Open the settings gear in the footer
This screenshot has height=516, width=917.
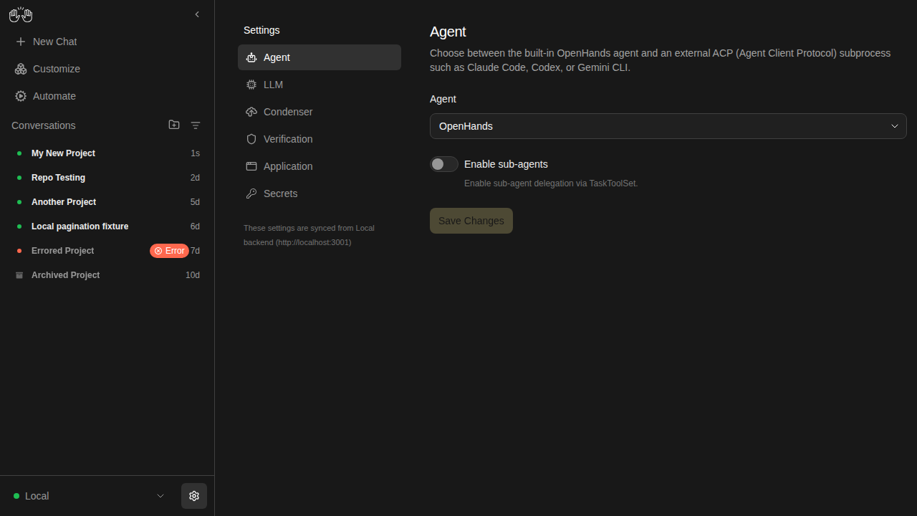tap(194, 496)
